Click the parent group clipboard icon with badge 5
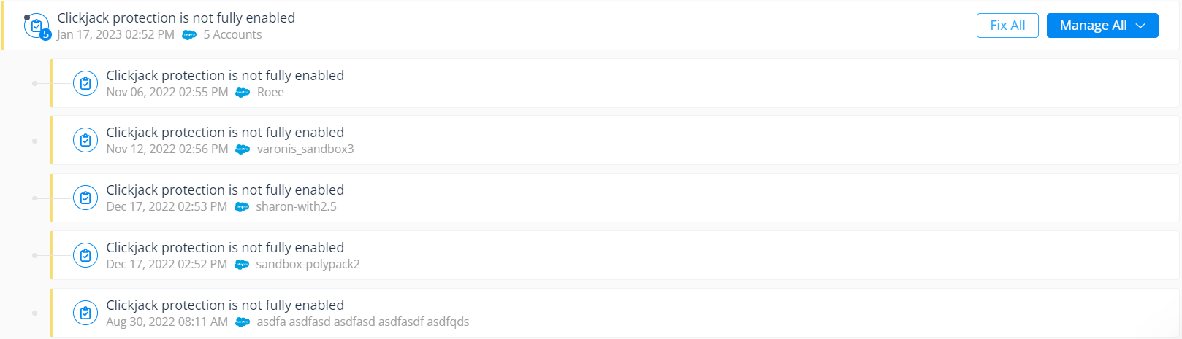Screen dimensions: 1182x339 (x=37, y=26)
